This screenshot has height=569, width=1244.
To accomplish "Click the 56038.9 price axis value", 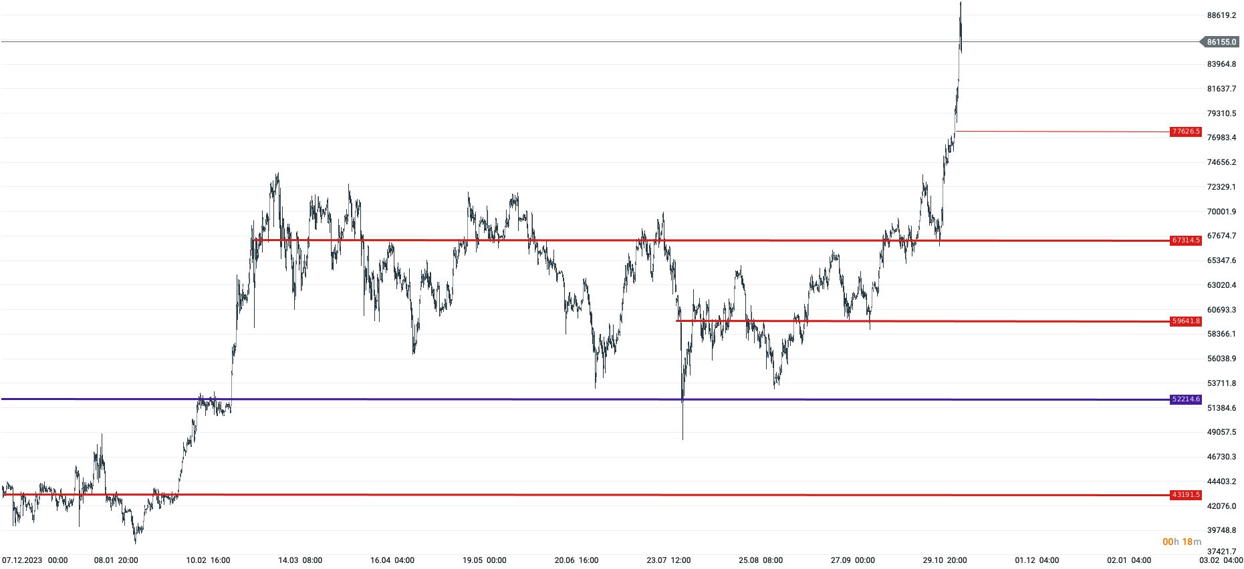I will pyautogui.click(x=1221, y=359).
